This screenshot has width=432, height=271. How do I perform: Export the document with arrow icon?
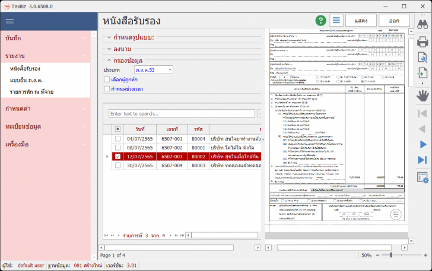[x=423, y=73]
